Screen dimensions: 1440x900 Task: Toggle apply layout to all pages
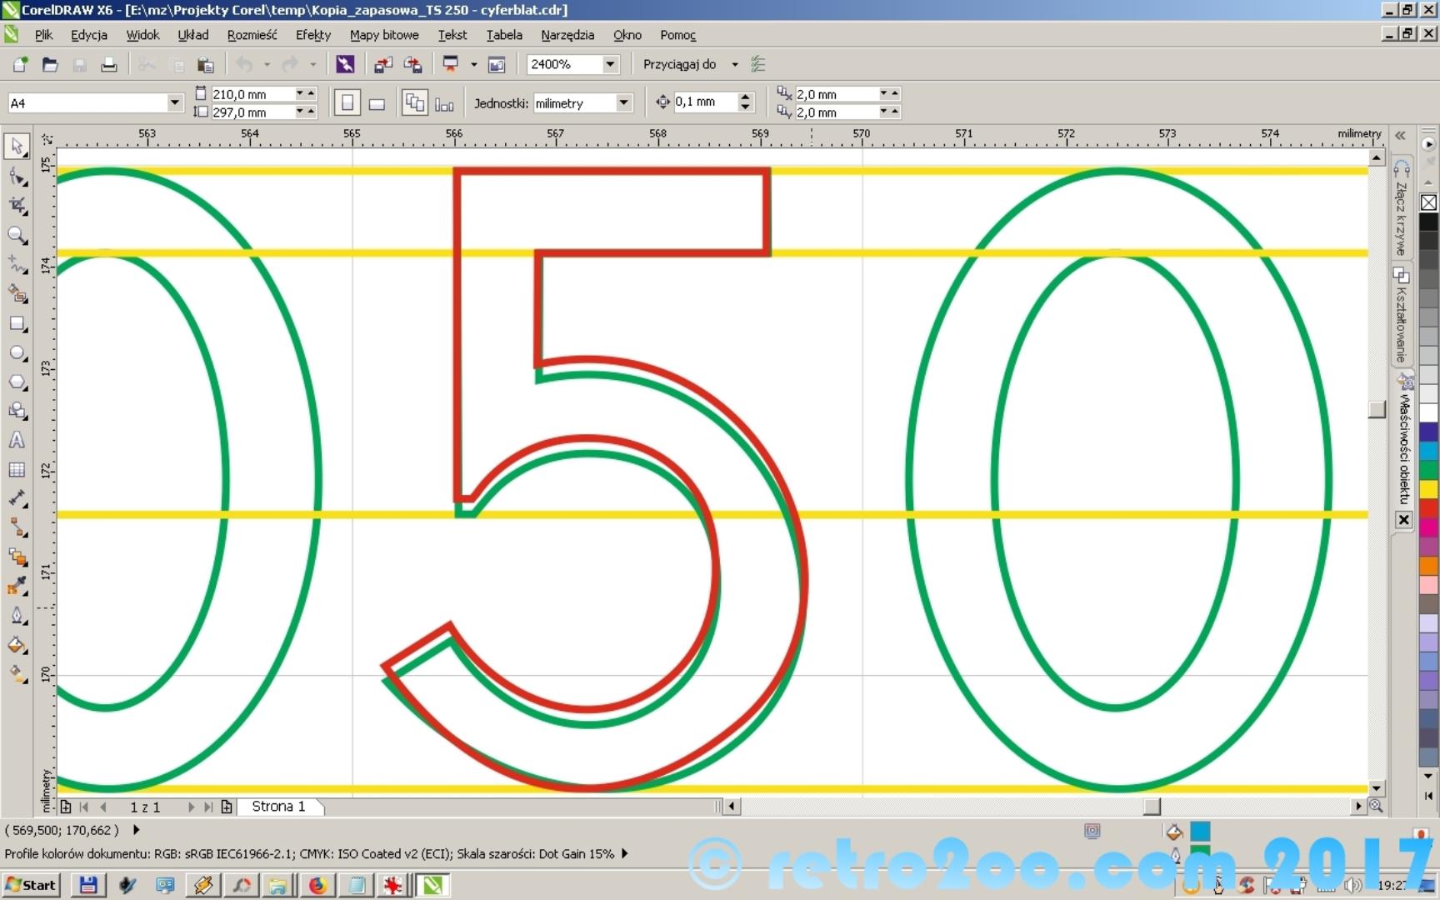tap(414, 103)
